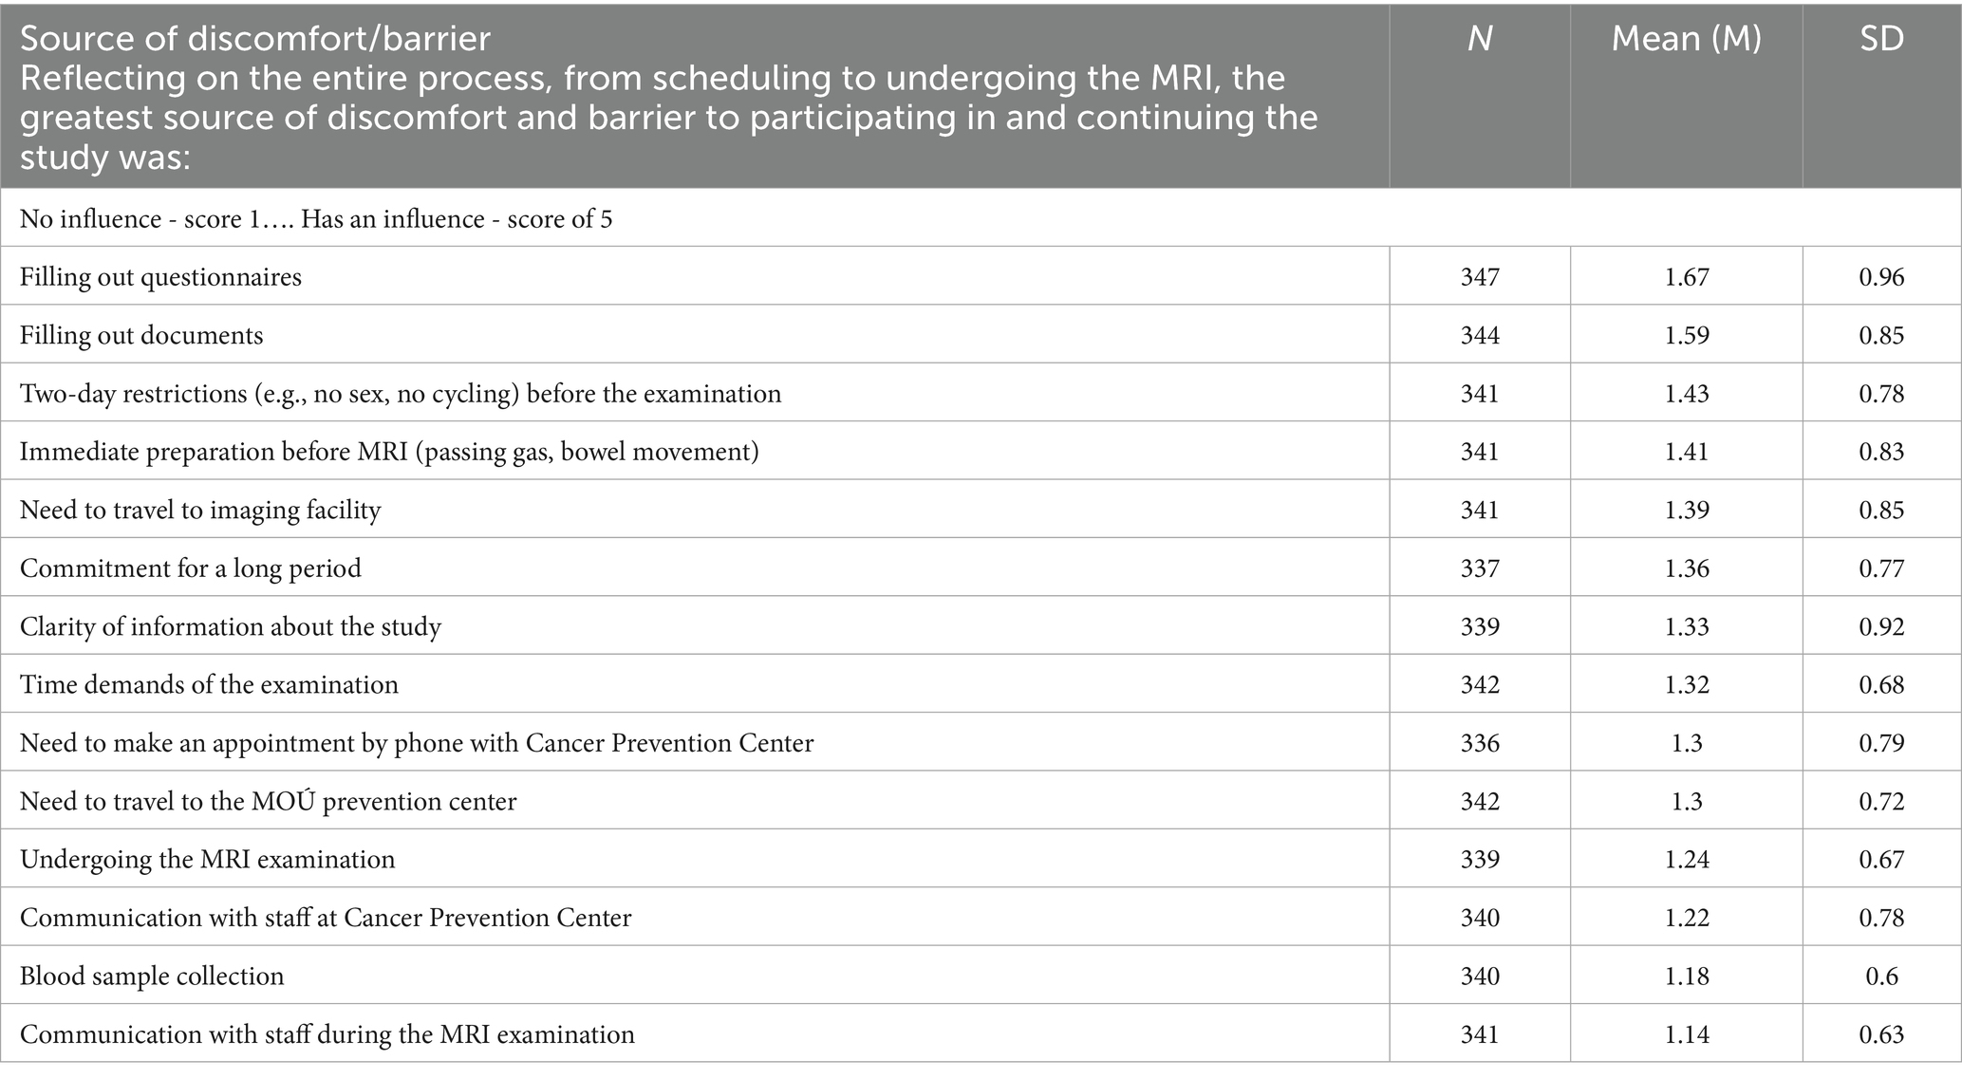This screenshot has width=1962, height=1079.
Task: Click the "Immediate preparation before MRI" row label
Action: click(389, 452)
